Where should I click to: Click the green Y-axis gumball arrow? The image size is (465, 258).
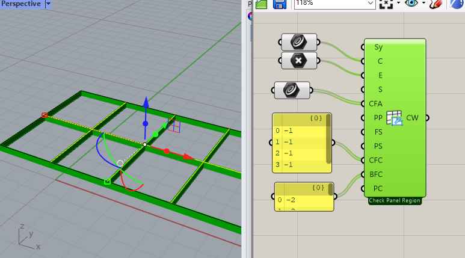click(x=164, y=126)
